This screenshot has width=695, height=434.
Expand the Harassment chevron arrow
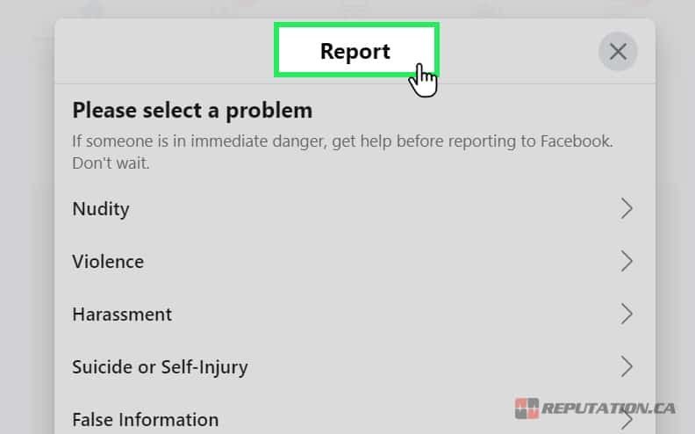point(627,315)
